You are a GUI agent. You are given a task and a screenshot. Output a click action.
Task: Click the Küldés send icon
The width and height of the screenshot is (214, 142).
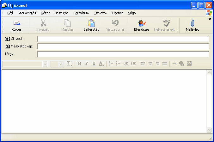17,23
